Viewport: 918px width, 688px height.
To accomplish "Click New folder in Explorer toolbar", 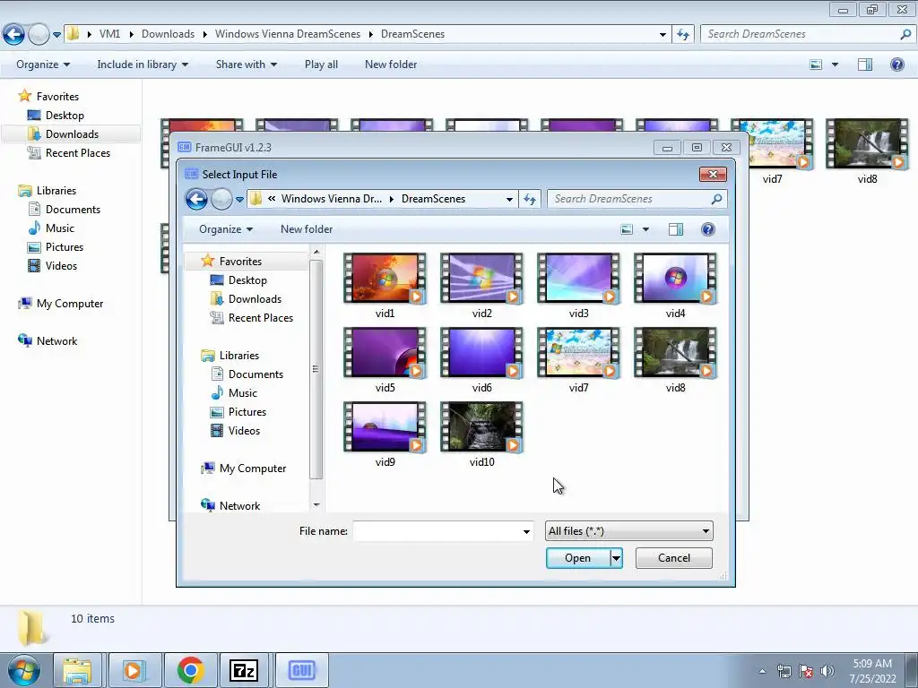I will pyautogui.click(x=391, y=64).
